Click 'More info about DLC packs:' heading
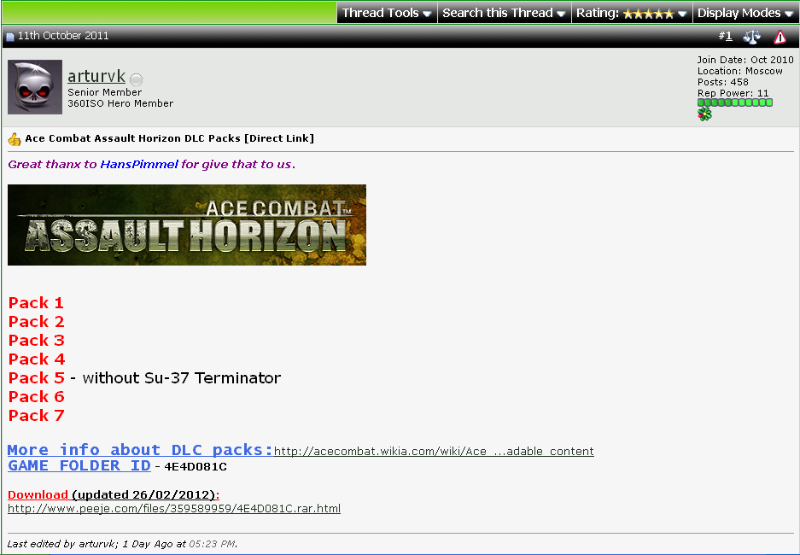800x555 pixels. point(140,450)
